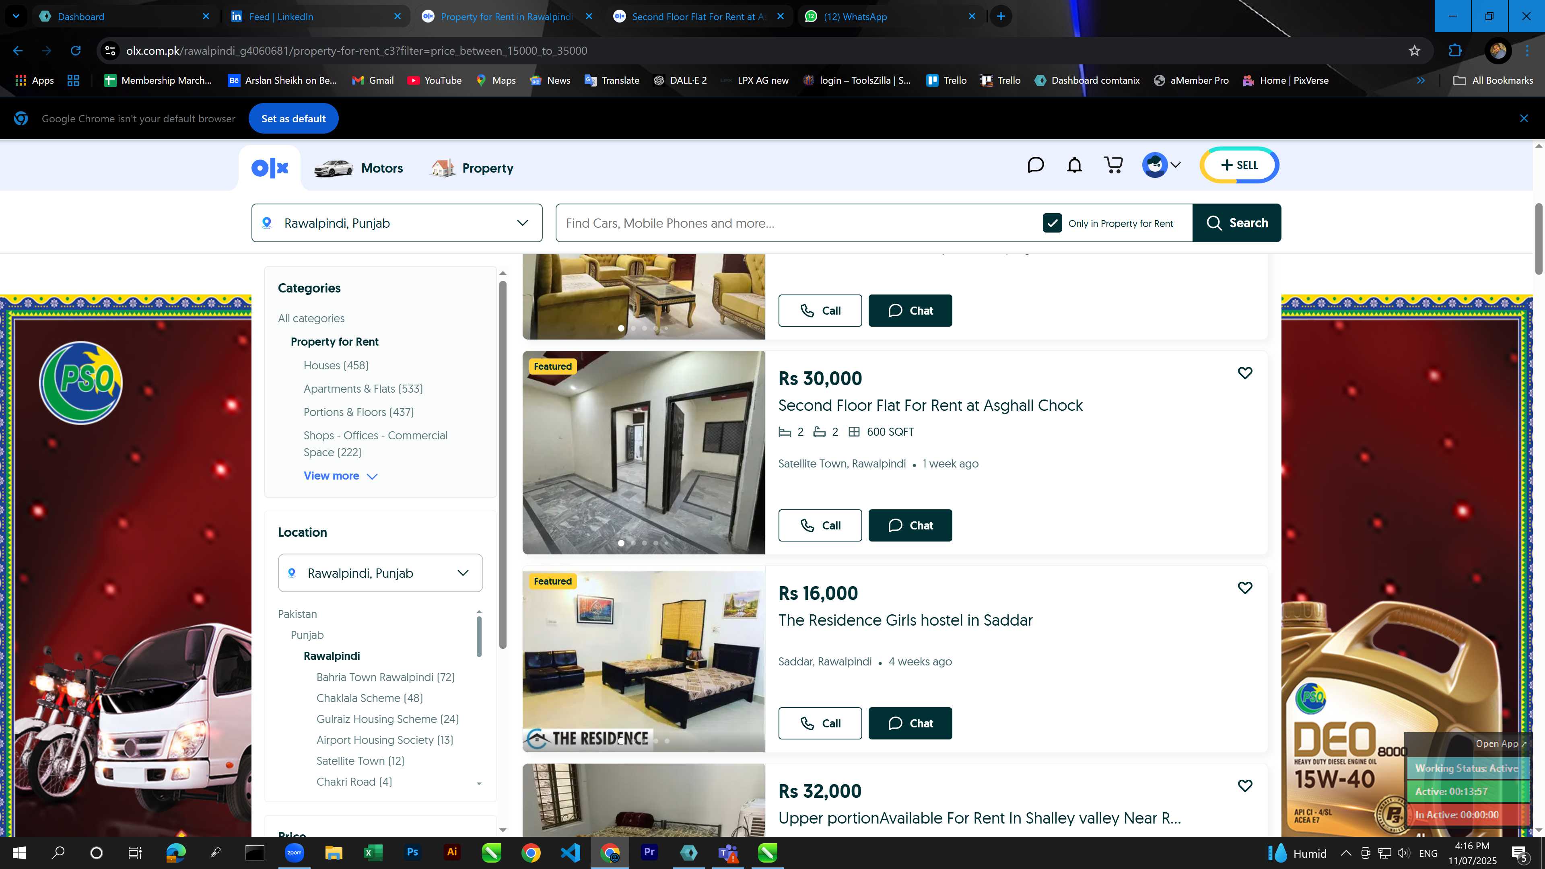Open Apps shortcut in bookmarks bar
1545x869 pixels.
point(34,80)
